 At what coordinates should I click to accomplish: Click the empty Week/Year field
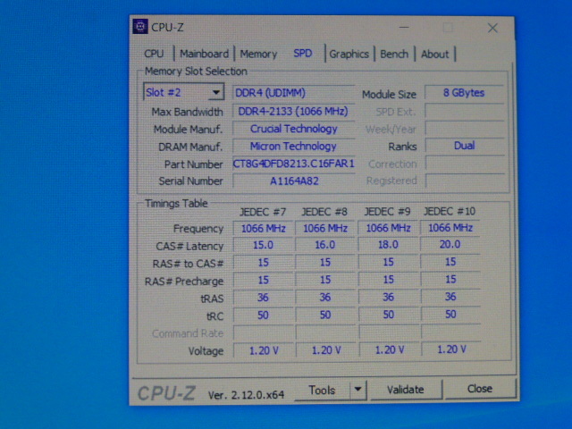[x=465, y=128]
